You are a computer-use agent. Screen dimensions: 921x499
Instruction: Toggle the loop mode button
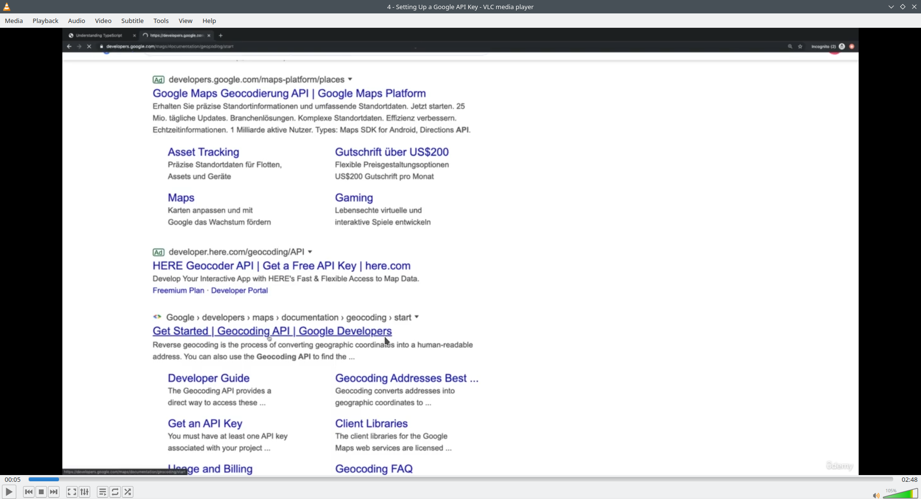coord(115,492)
